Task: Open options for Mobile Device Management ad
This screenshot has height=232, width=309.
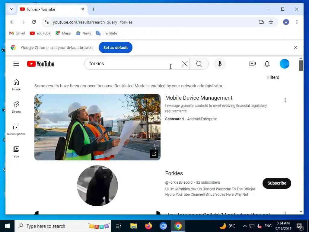Action: pyautogui.click(x=285, y=100)
